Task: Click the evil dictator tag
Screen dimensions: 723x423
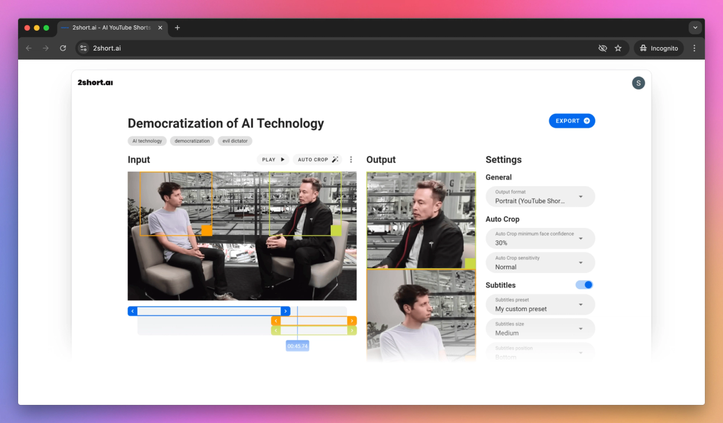Action: (x=235, y=141)
